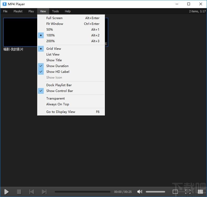Click the 00:00 / 00:25 time display
This screenshot has height=197, width=207.
[x=123, y=192]
